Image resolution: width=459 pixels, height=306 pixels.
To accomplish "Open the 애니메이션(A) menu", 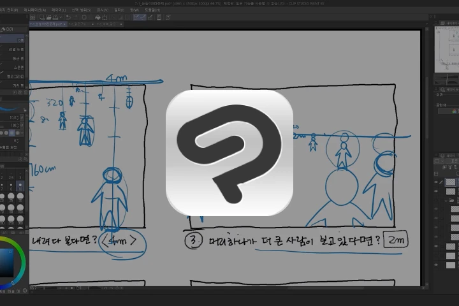I will click(35, 10).
